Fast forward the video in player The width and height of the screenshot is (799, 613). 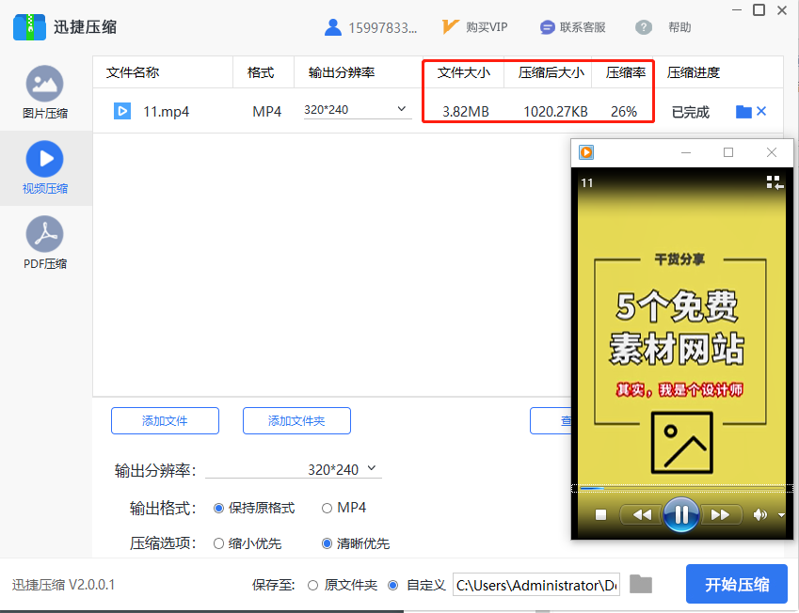(720, 514)
